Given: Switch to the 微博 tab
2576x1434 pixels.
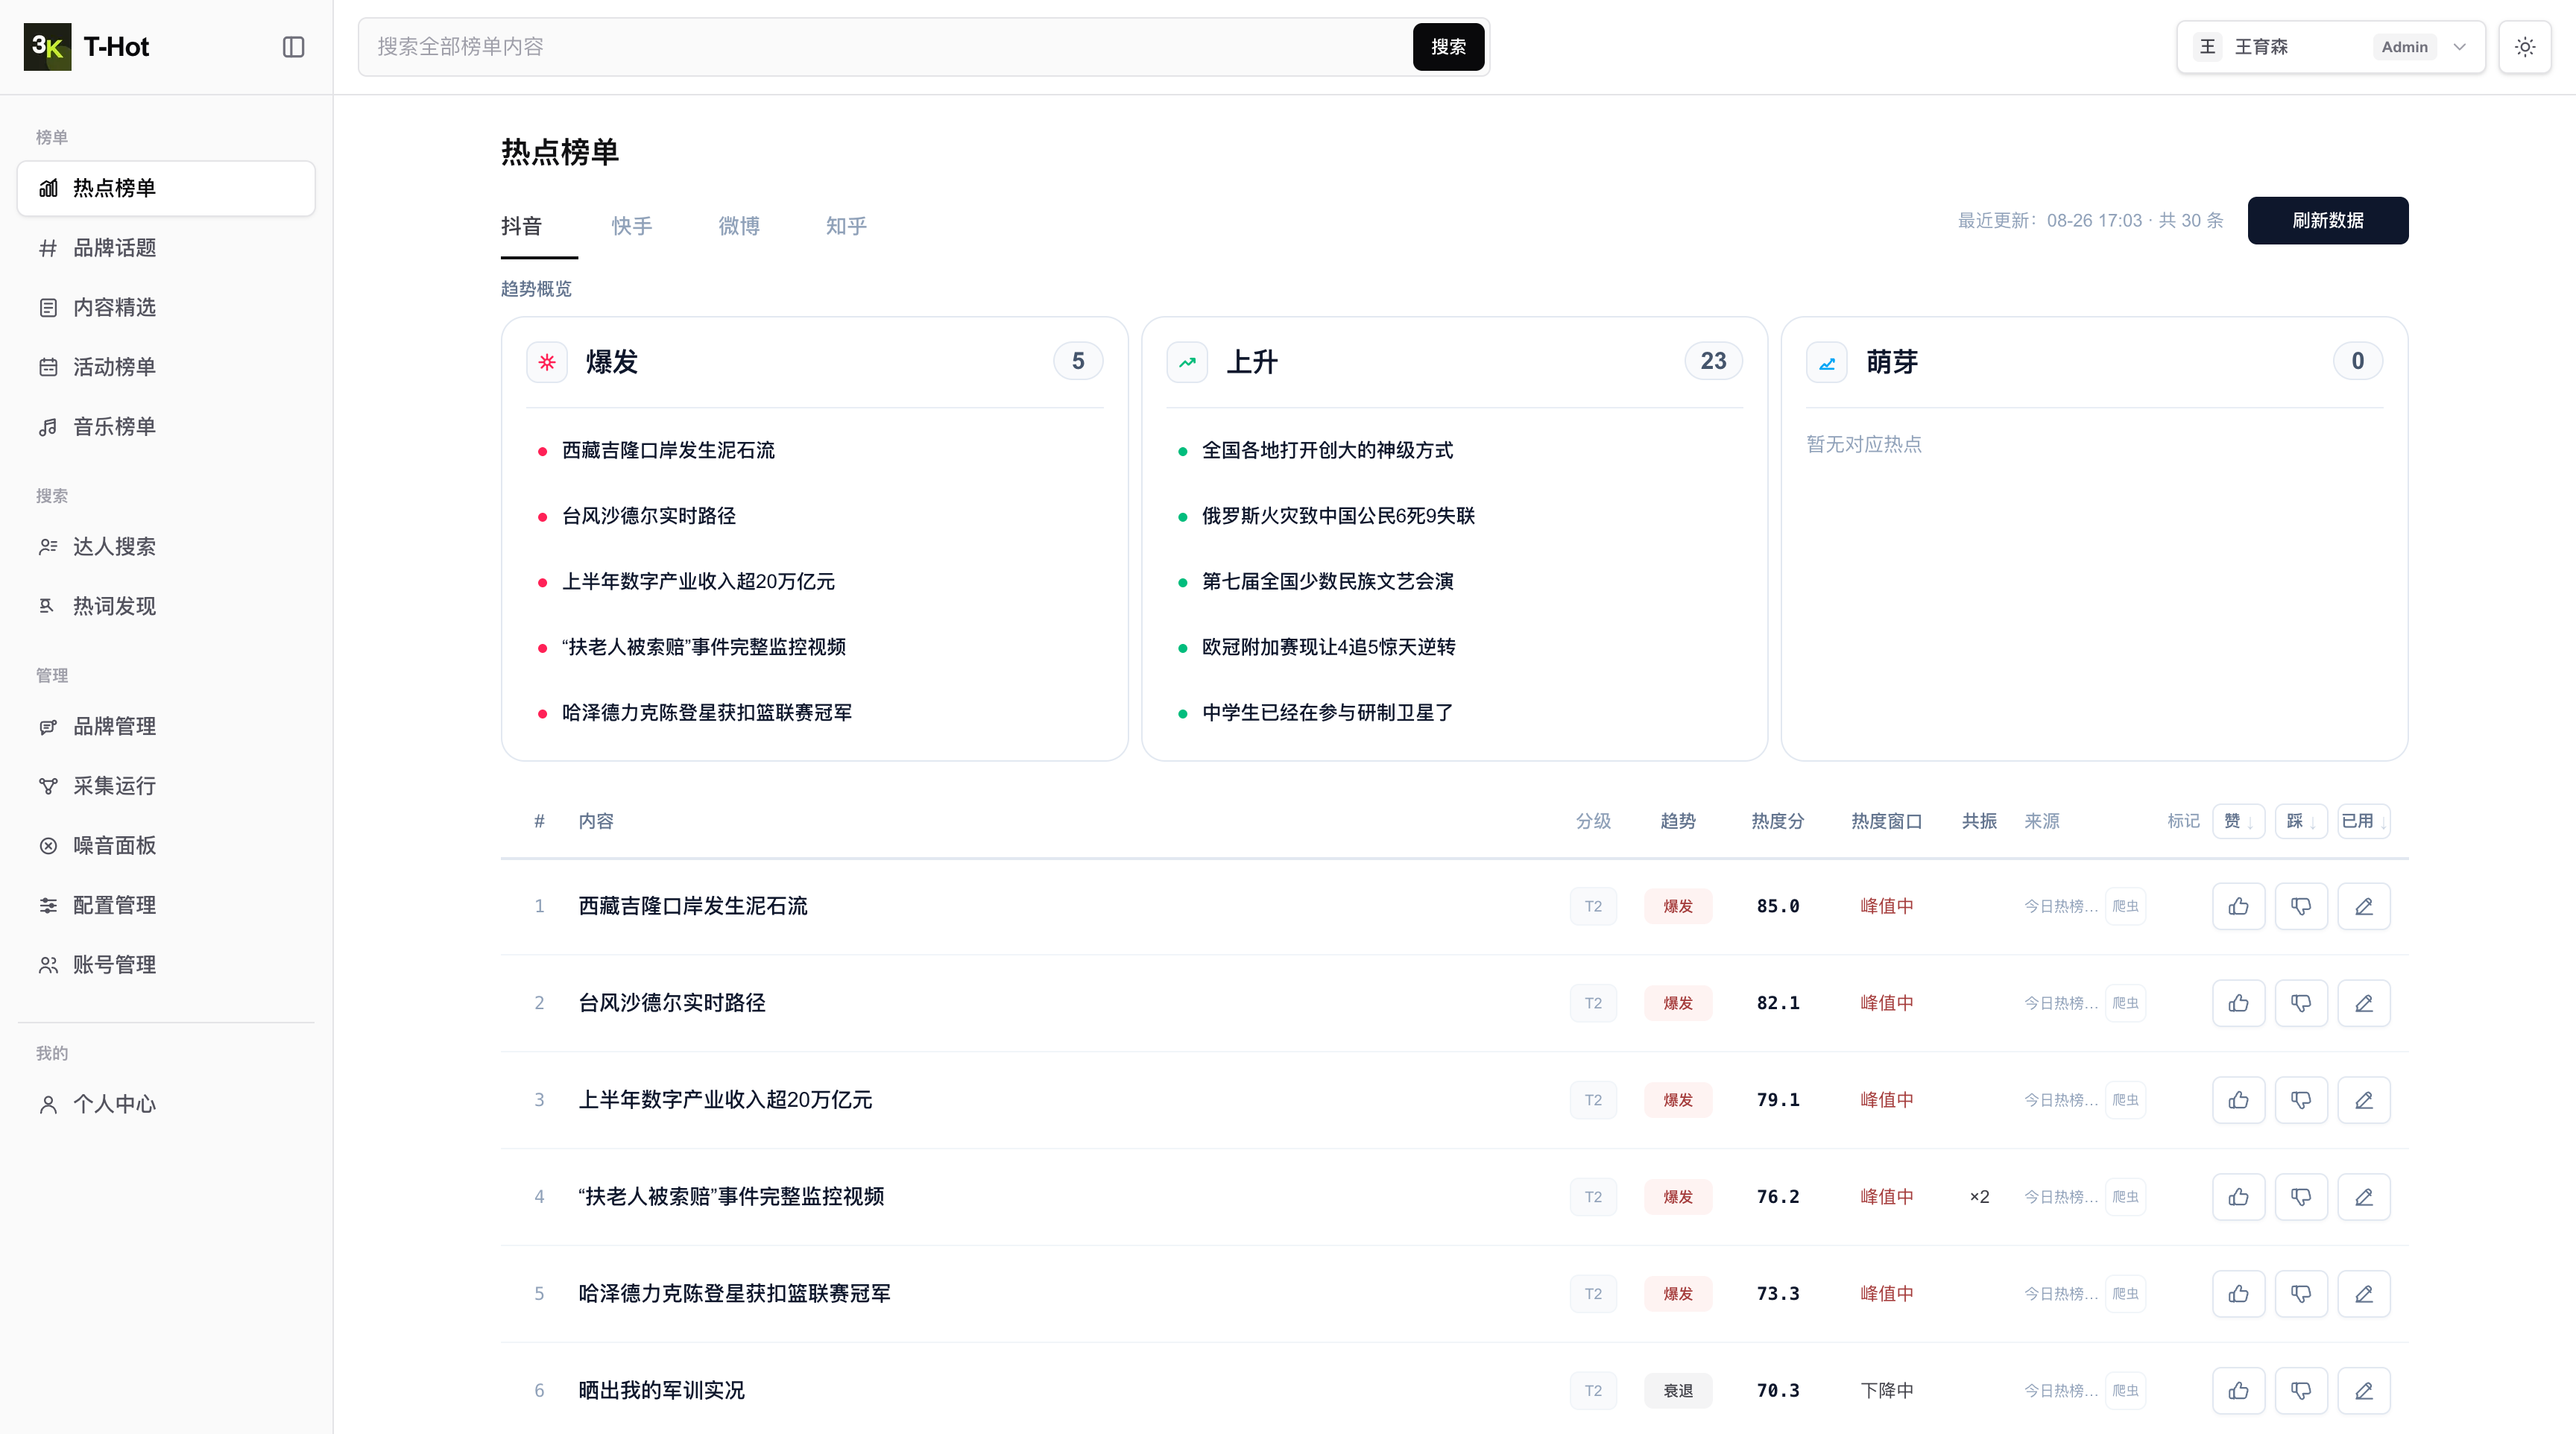Looking at the screenshot, I should 739,226.
